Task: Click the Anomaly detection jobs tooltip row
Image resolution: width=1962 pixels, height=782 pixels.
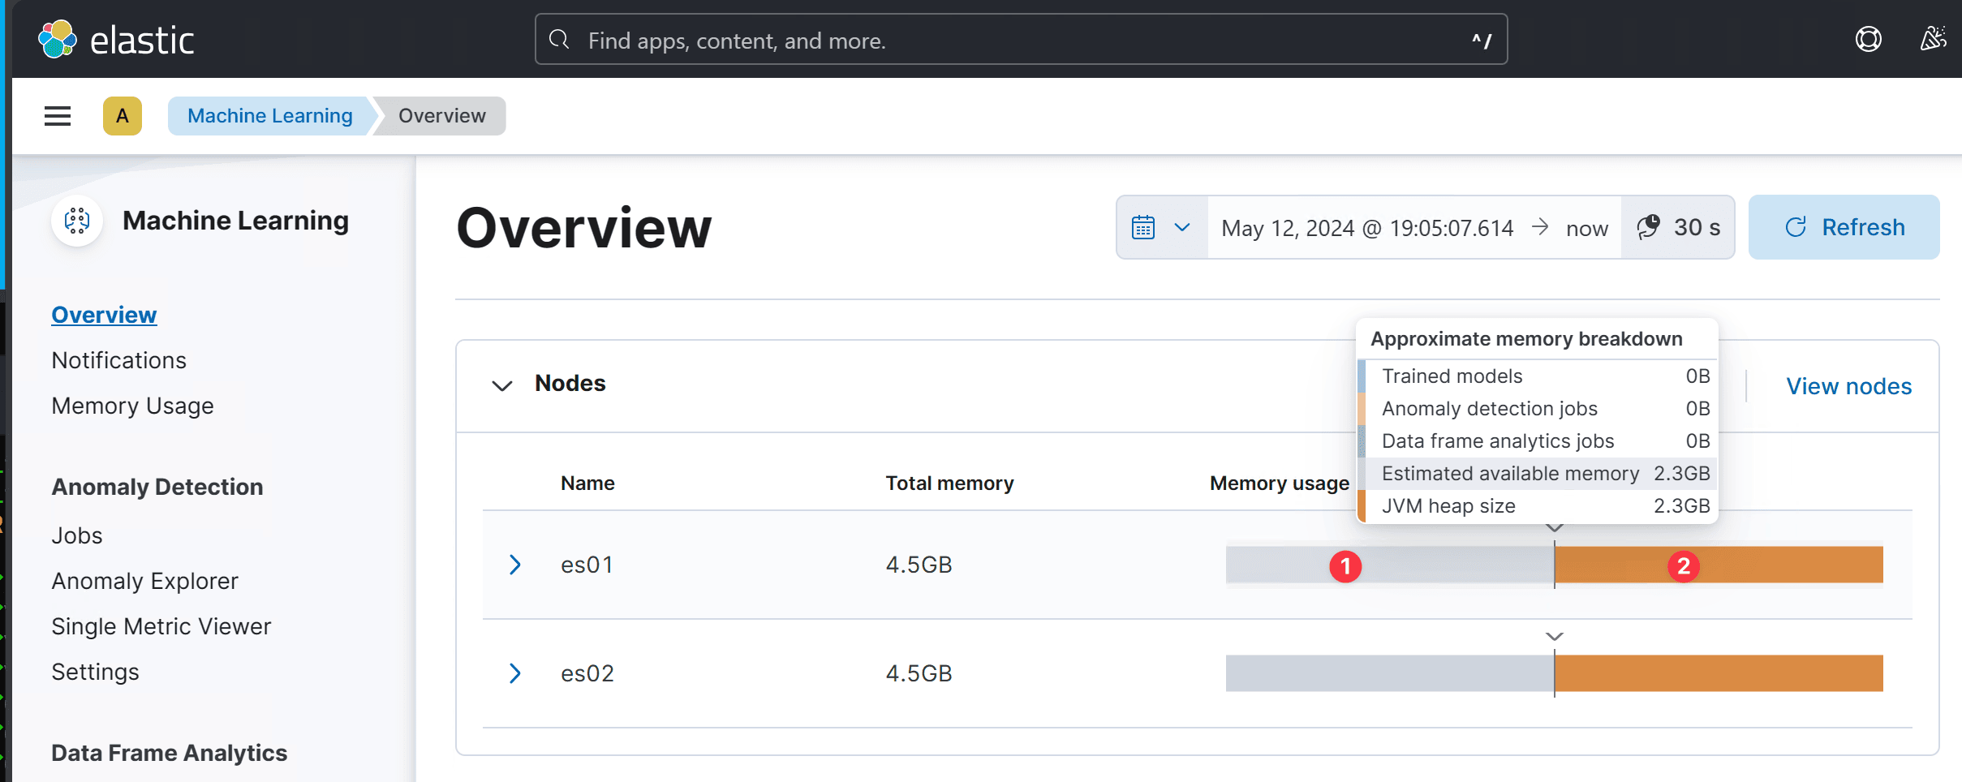Action: (1538, 409)
